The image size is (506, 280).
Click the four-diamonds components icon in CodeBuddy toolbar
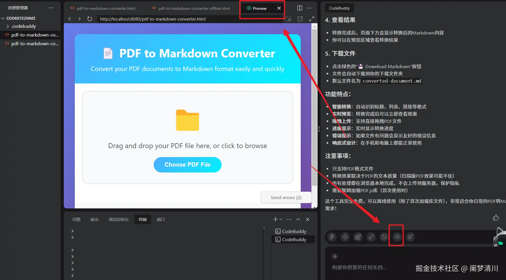pyautogui.click(x=345, y=237)
